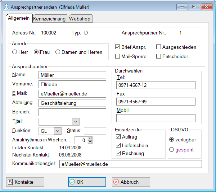This screenshot has width=216, height=192.
Task: Set DSGVO status to gesperrt
Action: coord(171,150)
